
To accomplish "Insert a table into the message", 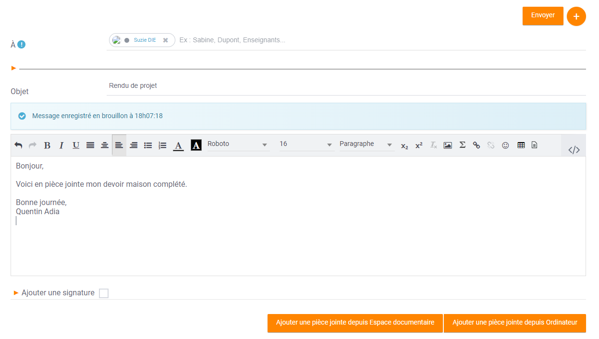I will (521, 145).
